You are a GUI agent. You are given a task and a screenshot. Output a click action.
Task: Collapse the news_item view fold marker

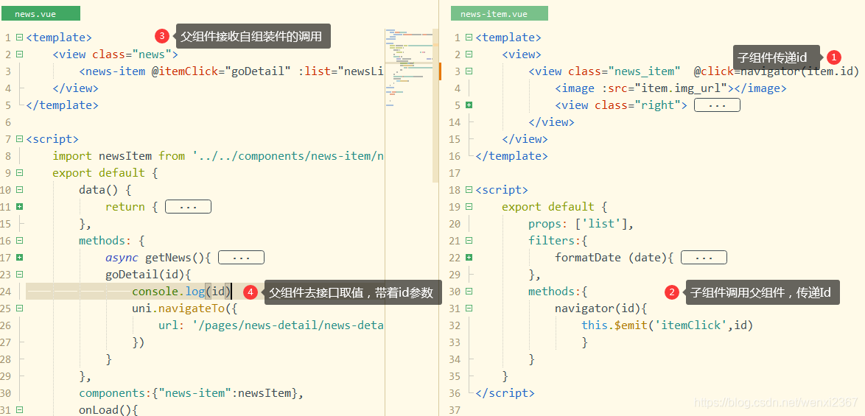pos(469,71)
